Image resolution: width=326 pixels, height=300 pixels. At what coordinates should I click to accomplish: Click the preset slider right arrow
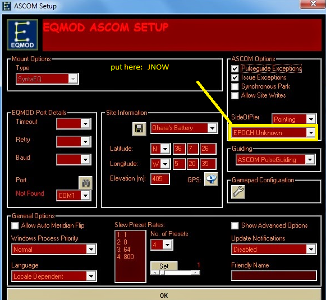click(x=195, y=273)
